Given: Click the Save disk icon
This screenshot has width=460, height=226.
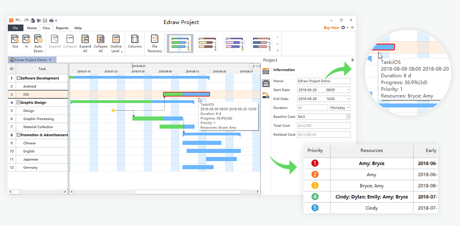Looking at the screenshot, I should coord(45,21).
